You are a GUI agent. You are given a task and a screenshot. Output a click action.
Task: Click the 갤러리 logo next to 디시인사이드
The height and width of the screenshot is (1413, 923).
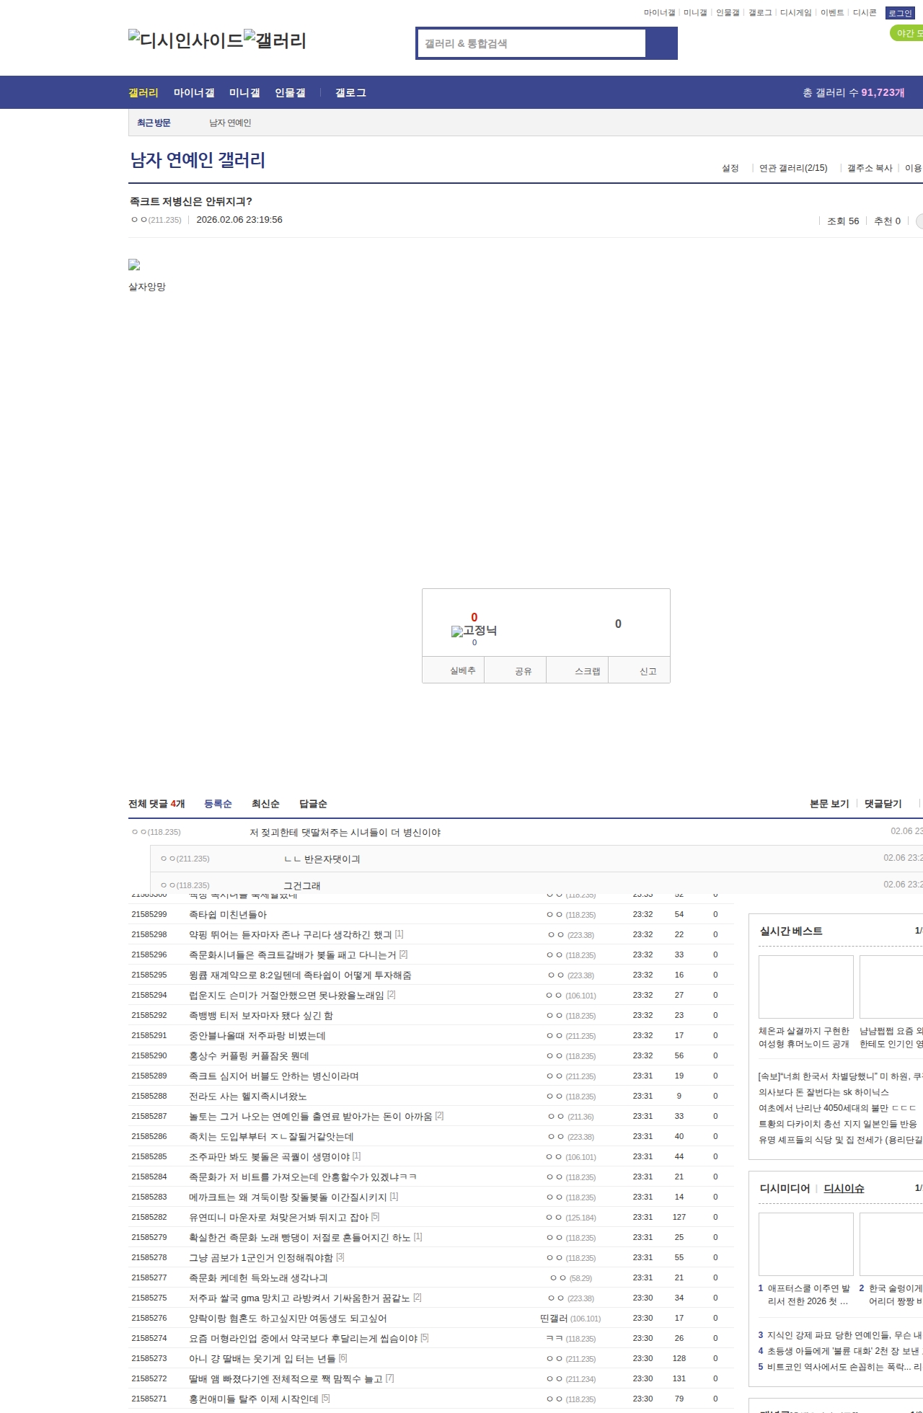pyautogui.click(x=275, y=40)
